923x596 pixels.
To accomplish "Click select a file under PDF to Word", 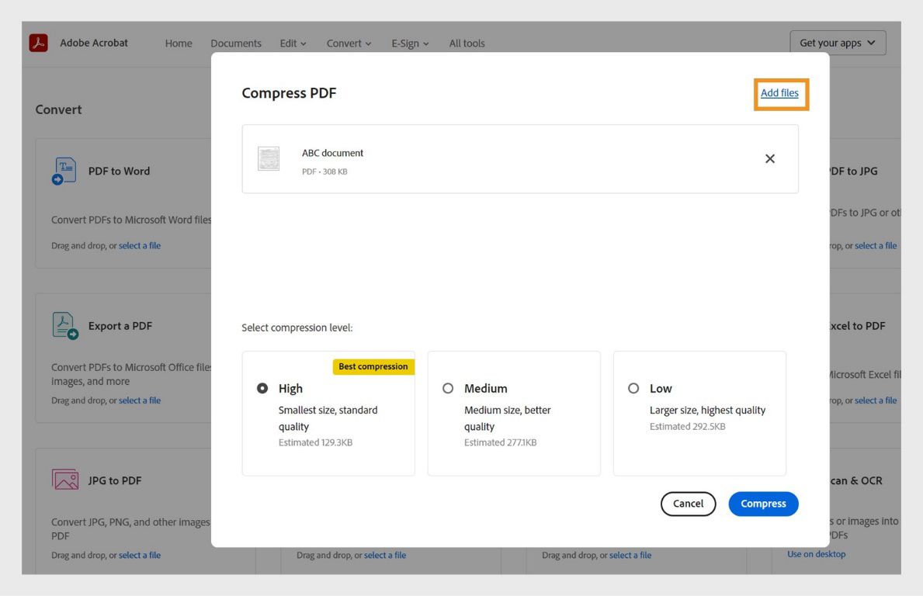I will pos(140,245).
